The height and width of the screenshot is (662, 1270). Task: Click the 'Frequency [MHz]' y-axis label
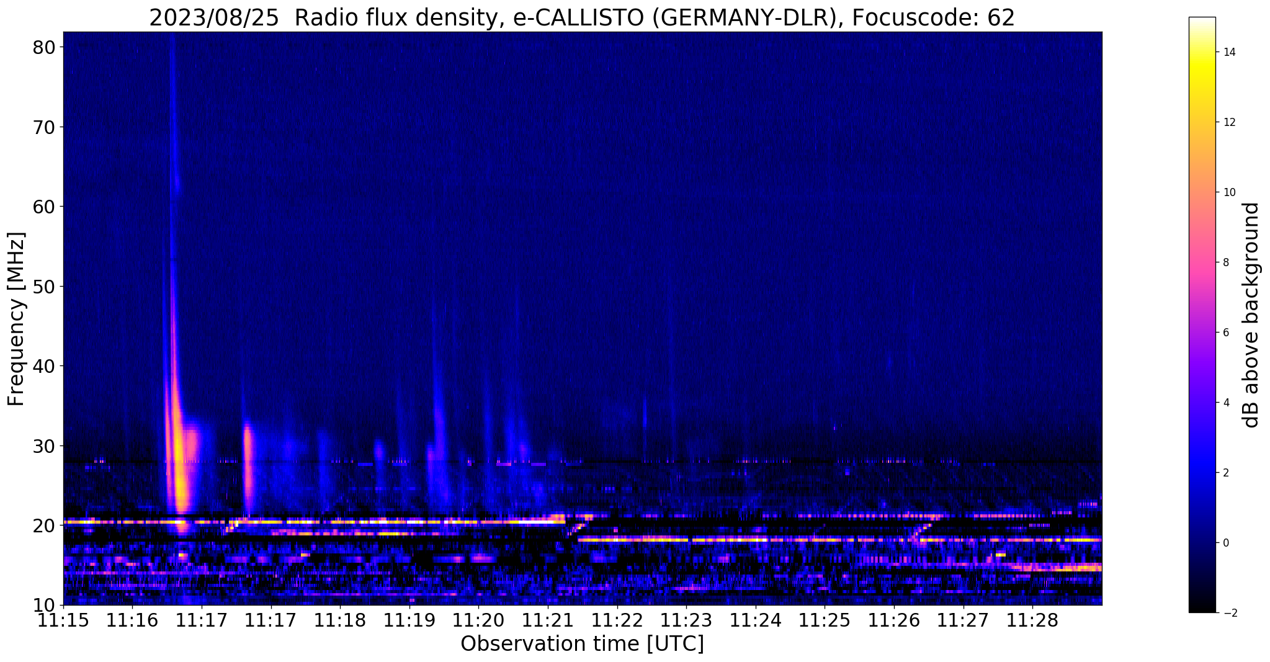[17, 319]
